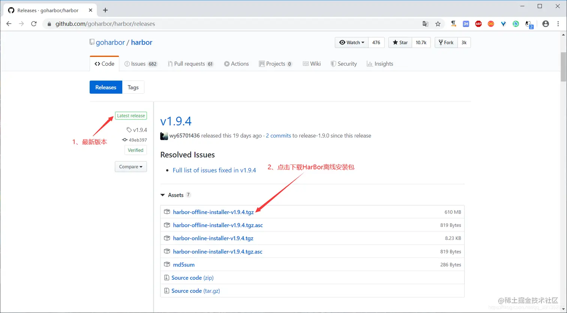Viewport: 567px width, 313px height.
Task: Select the Releases button
Action: coord(106,87)
